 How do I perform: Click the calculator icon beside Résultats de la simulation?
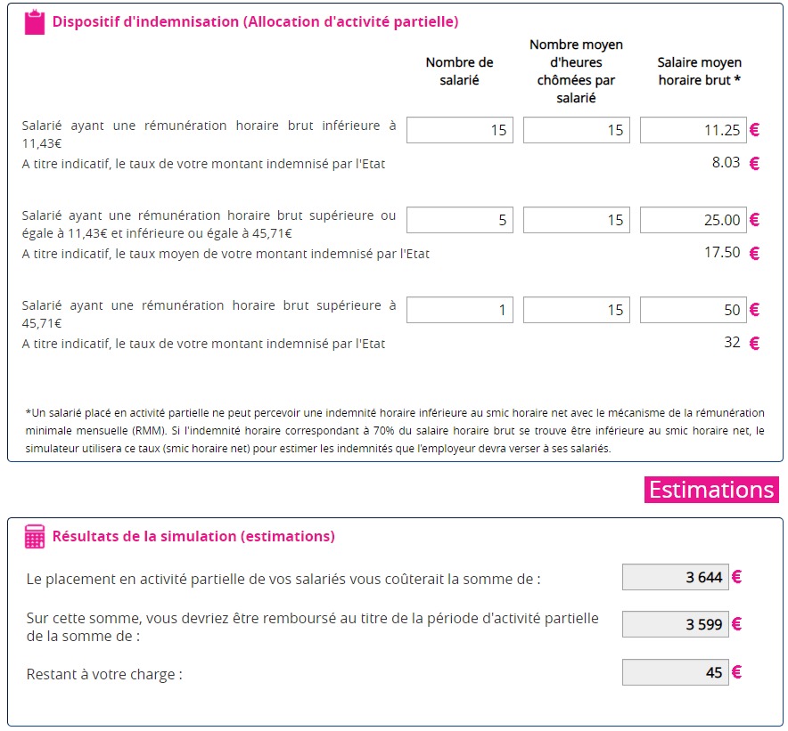pyautogui.click(x=35, y=536)
